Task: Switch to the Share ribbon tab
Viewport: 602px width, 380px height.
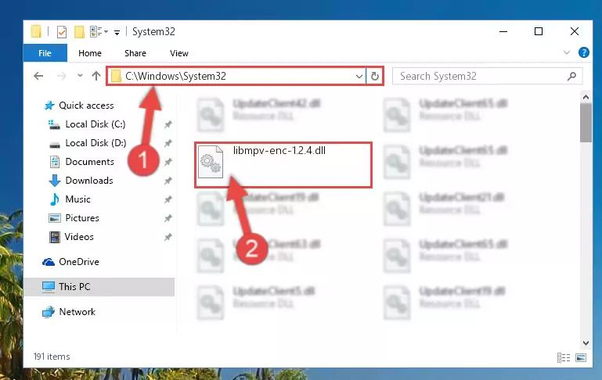Action: click(x=135, y=53)
